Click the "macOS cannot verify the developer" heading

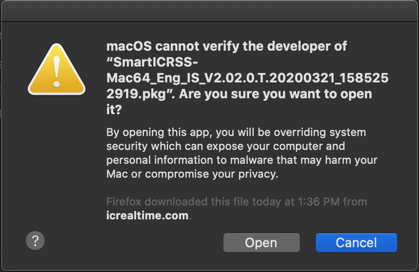tap(247, 78)
